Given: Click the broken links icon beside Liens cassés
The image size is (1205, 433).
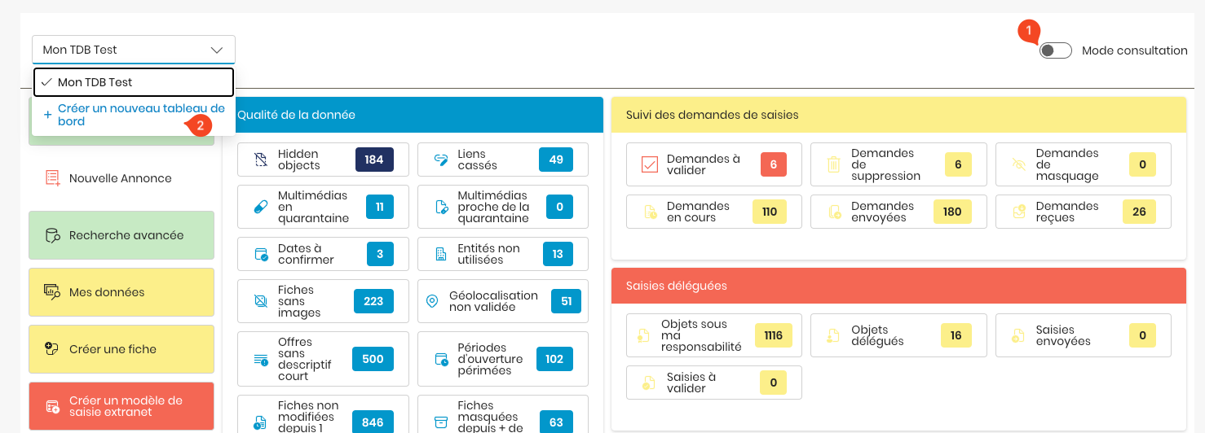Looking at the screenshot, I should click(x=441, y=160).
